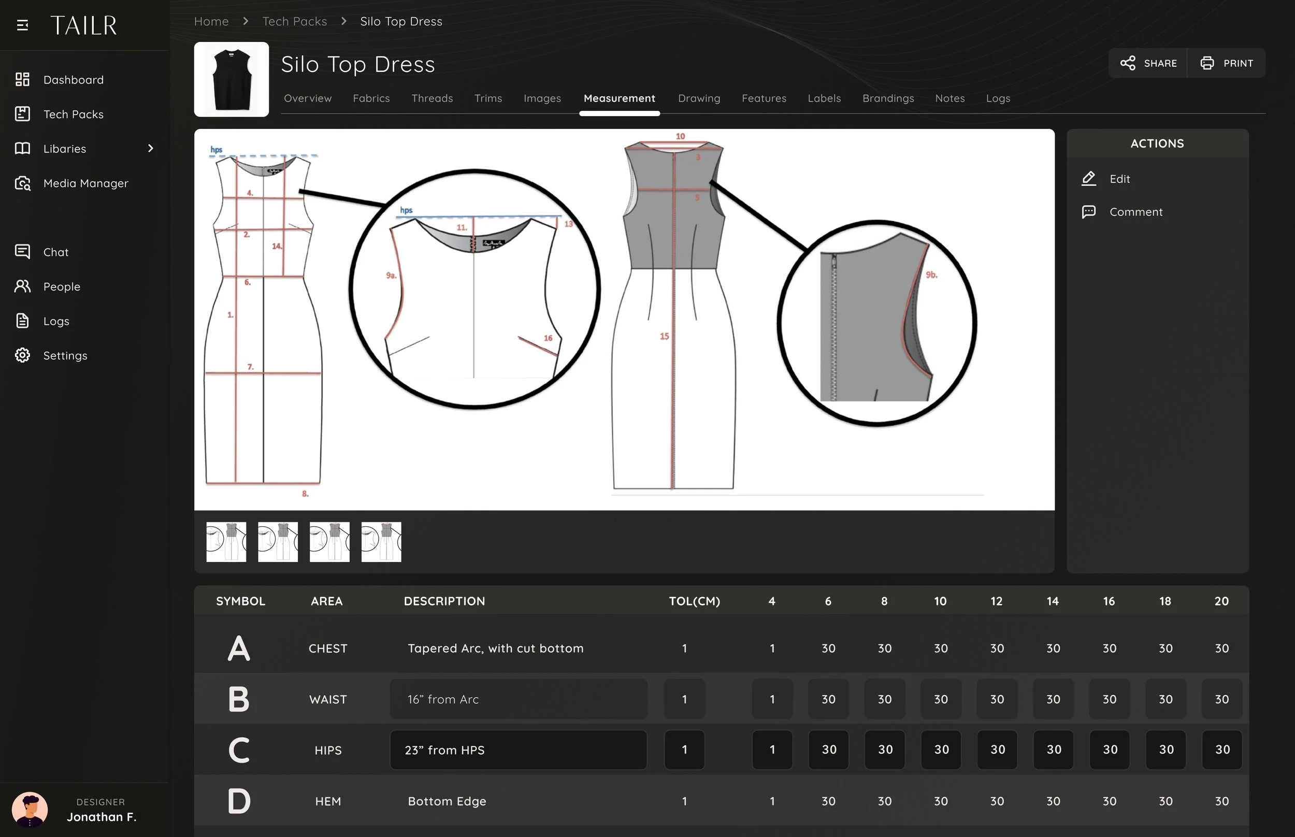Select the fourth measurement thumbnail
Screen dimensions: 1295x837
[381, 542]
